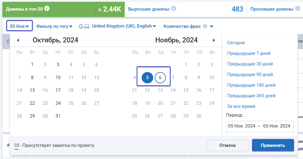Click info icon beside Количество фраз
The image size is (303, 159).
(x=205, y=26)
